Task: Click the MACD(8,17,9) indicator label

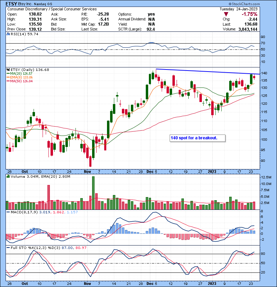Action: point(24,212)
